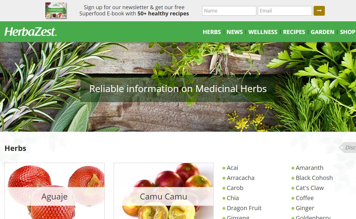Click the HerbaZest logo
Viewport: 356px width, 219px height.
tap(30, 31)
